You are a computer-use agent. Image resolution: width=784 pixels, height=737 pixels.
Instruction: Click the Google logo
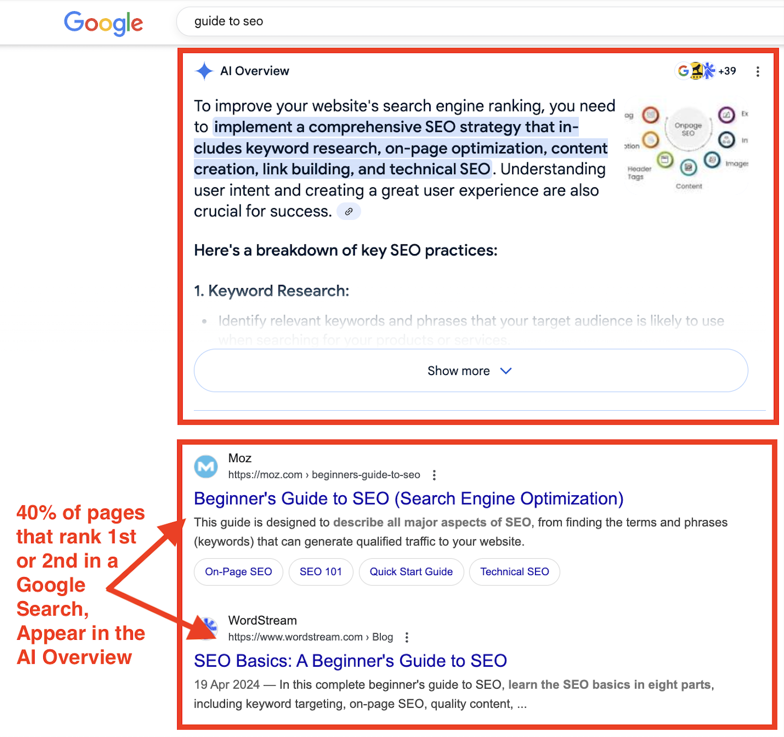[103, 23]
